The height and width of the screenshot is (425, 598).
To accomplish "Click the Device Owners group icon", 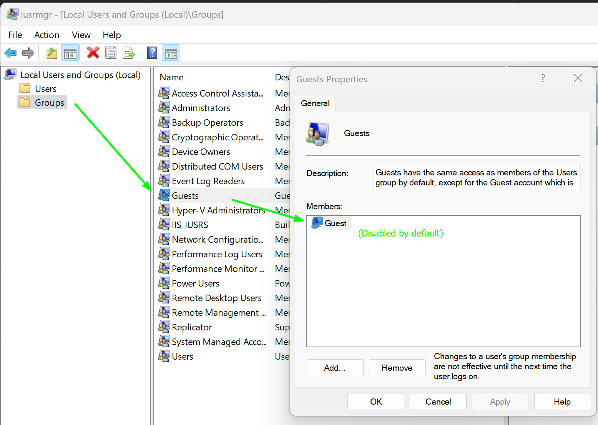I will click(164, 152).
